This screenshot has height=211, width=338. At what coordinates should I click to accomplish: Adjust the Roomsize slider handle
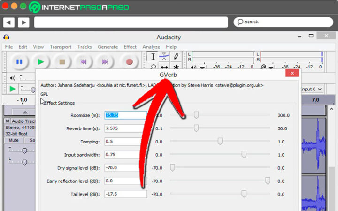point(196,115)
